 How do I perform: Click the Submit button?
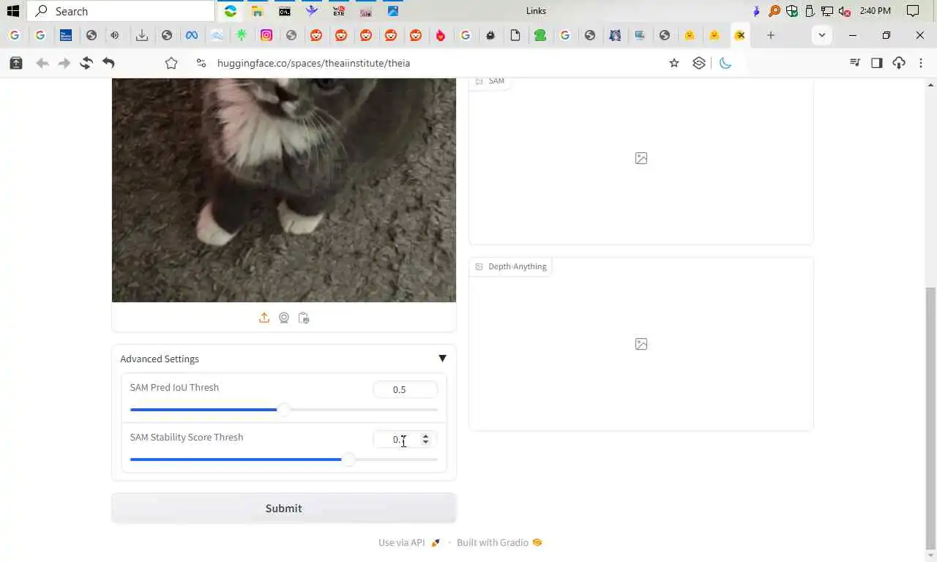pyautogui.click(x=284, y=508)
